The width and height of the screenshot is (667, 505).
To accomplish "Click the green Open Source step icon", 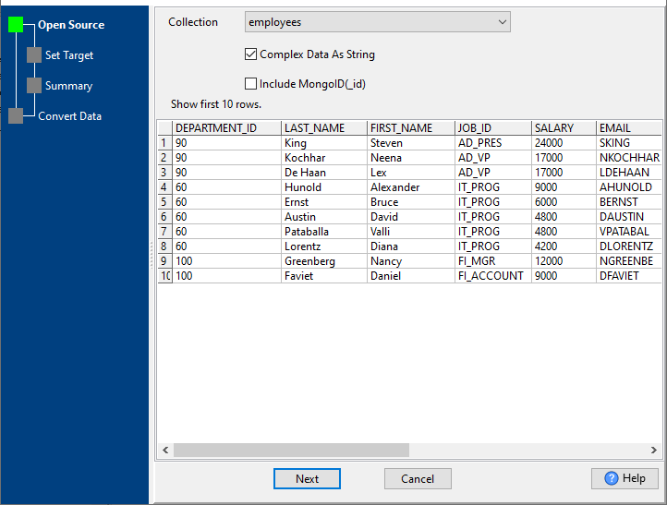I will (x=16, y=25).
